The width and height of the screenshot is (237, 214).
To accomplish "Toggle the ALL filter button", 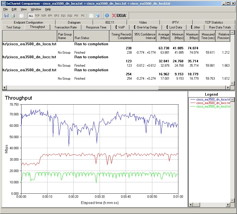I will point(31,16).
